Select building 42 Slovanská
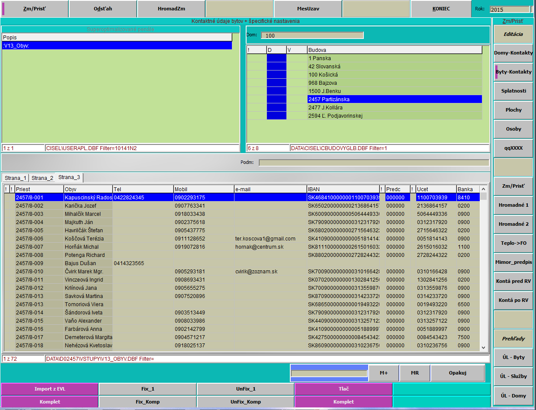The image size is (536, 410). 395,66
